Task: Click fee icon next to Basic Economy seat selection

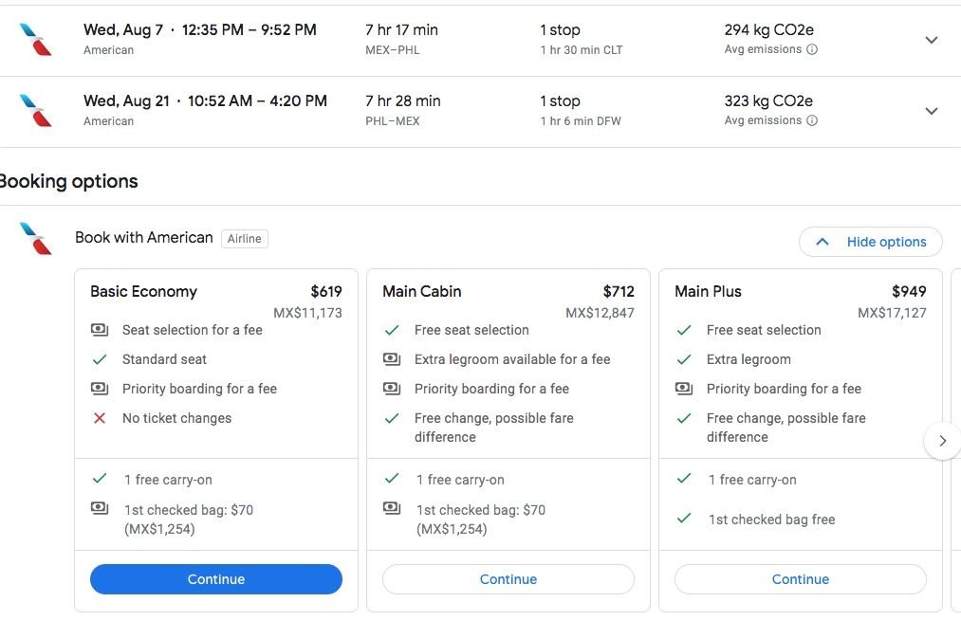Action: tap(100, 330)
